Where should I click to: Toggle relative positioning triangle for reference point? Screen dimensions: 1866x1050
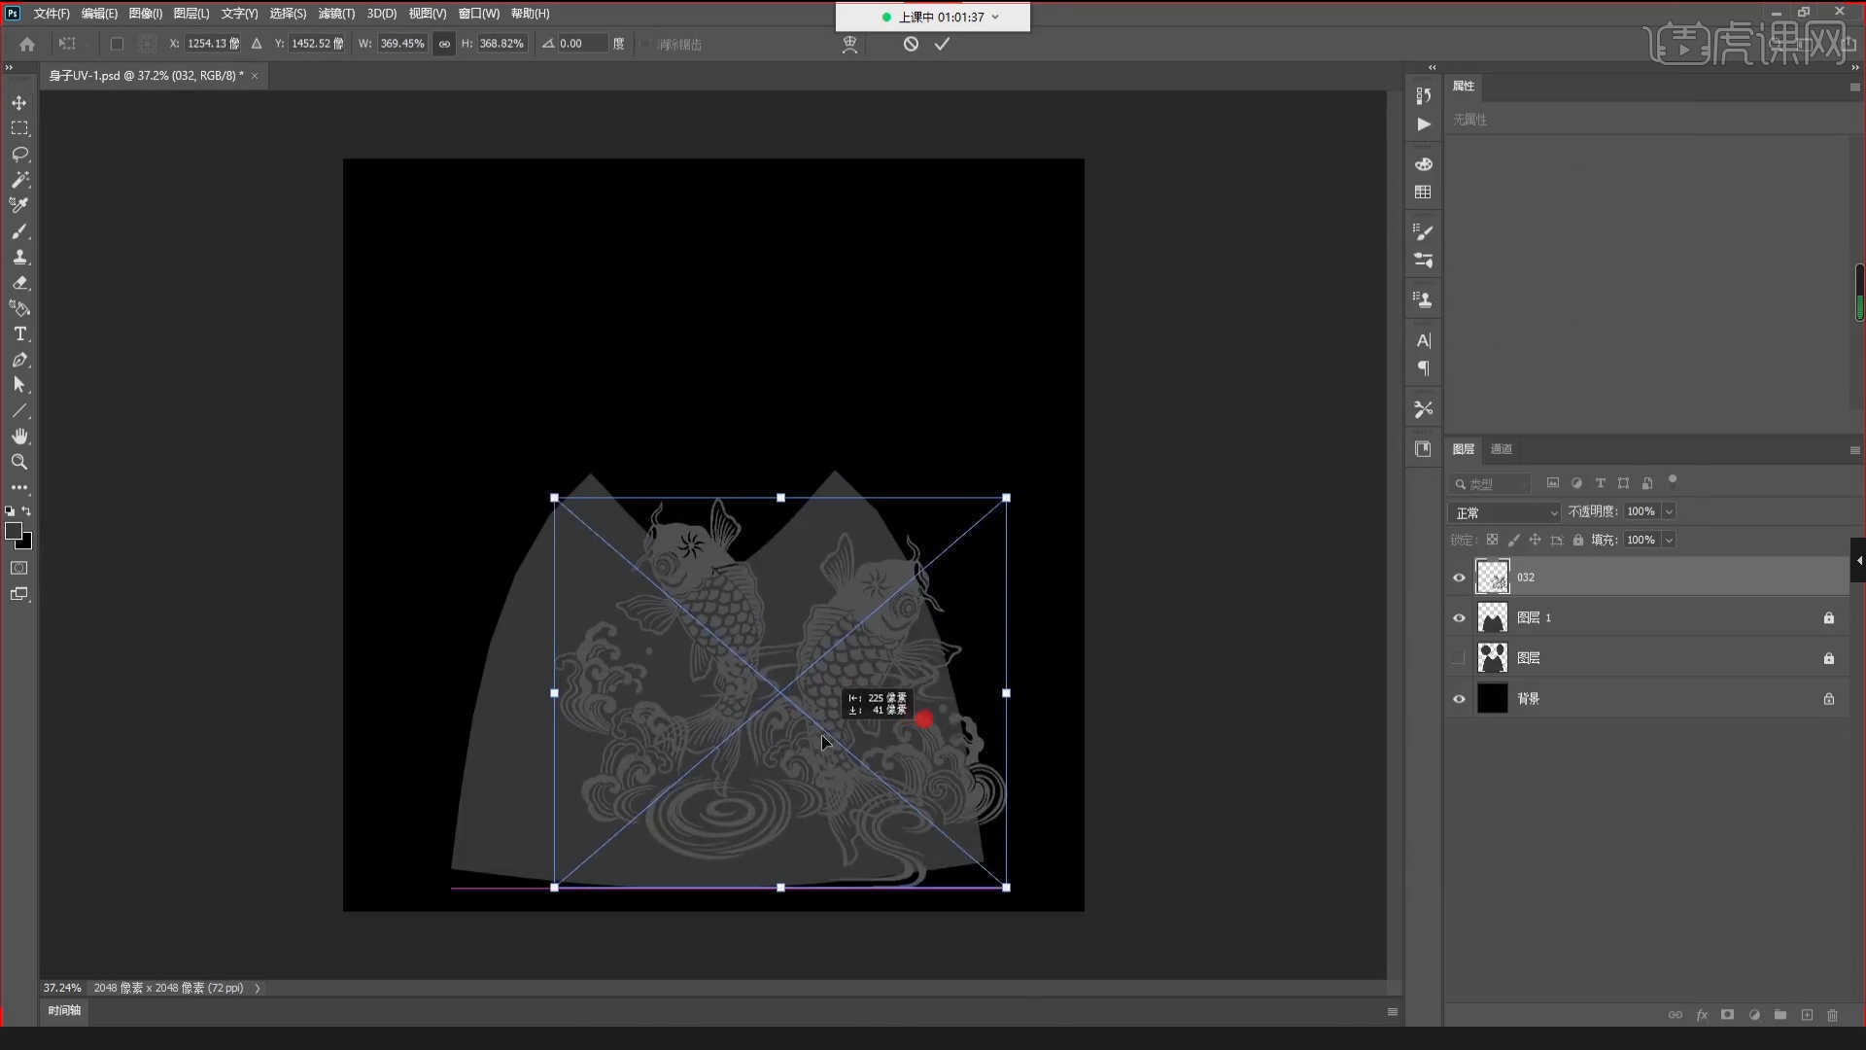(257, 44)
